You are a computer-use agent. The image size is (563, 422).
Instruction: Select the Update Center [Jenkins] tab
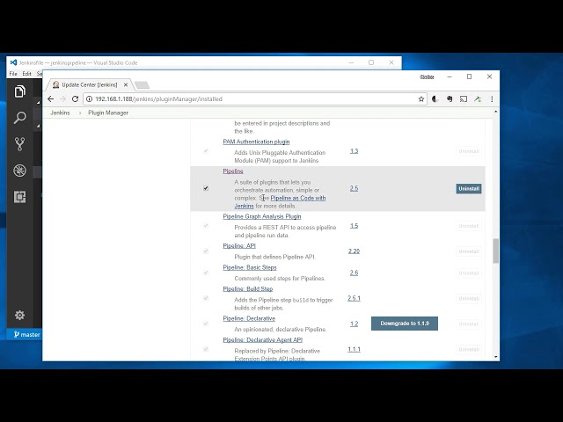coord(90,84)
